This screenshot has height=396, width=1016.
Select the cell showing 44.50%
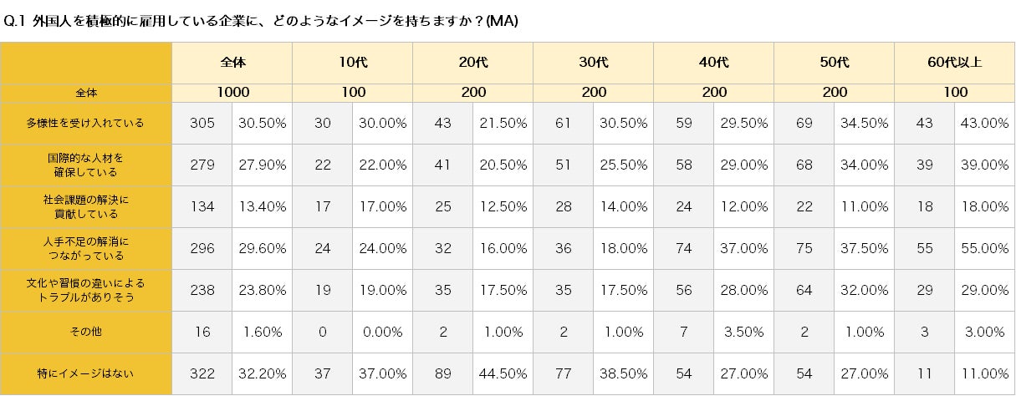pyautogui.click(x=503, y=373)
